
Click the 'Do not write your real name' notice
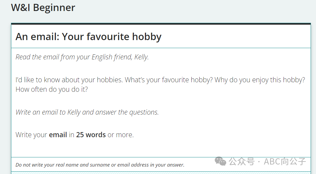100,165
